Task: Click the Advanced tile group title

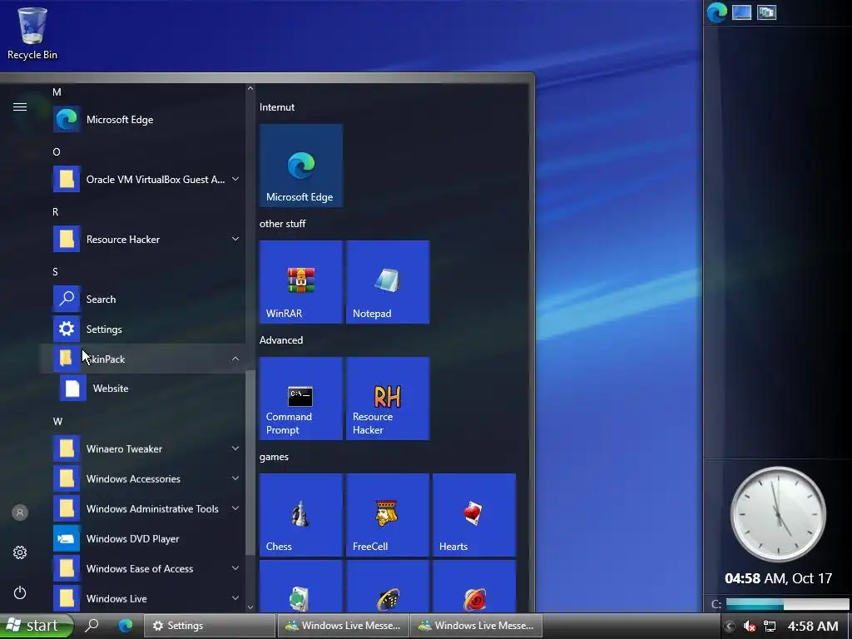Action: (x=281, y=340)
